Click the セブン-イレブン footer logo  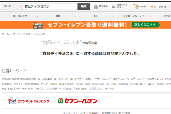click(78, 101)
